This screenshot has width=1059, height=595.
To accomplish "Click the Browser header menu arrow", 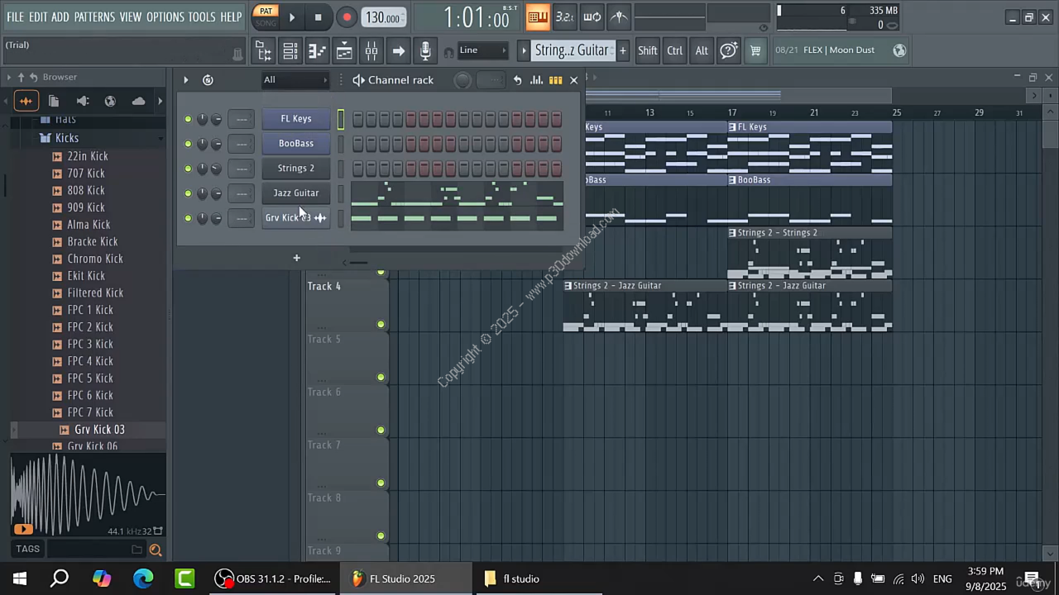I will (x=9, y=77).
